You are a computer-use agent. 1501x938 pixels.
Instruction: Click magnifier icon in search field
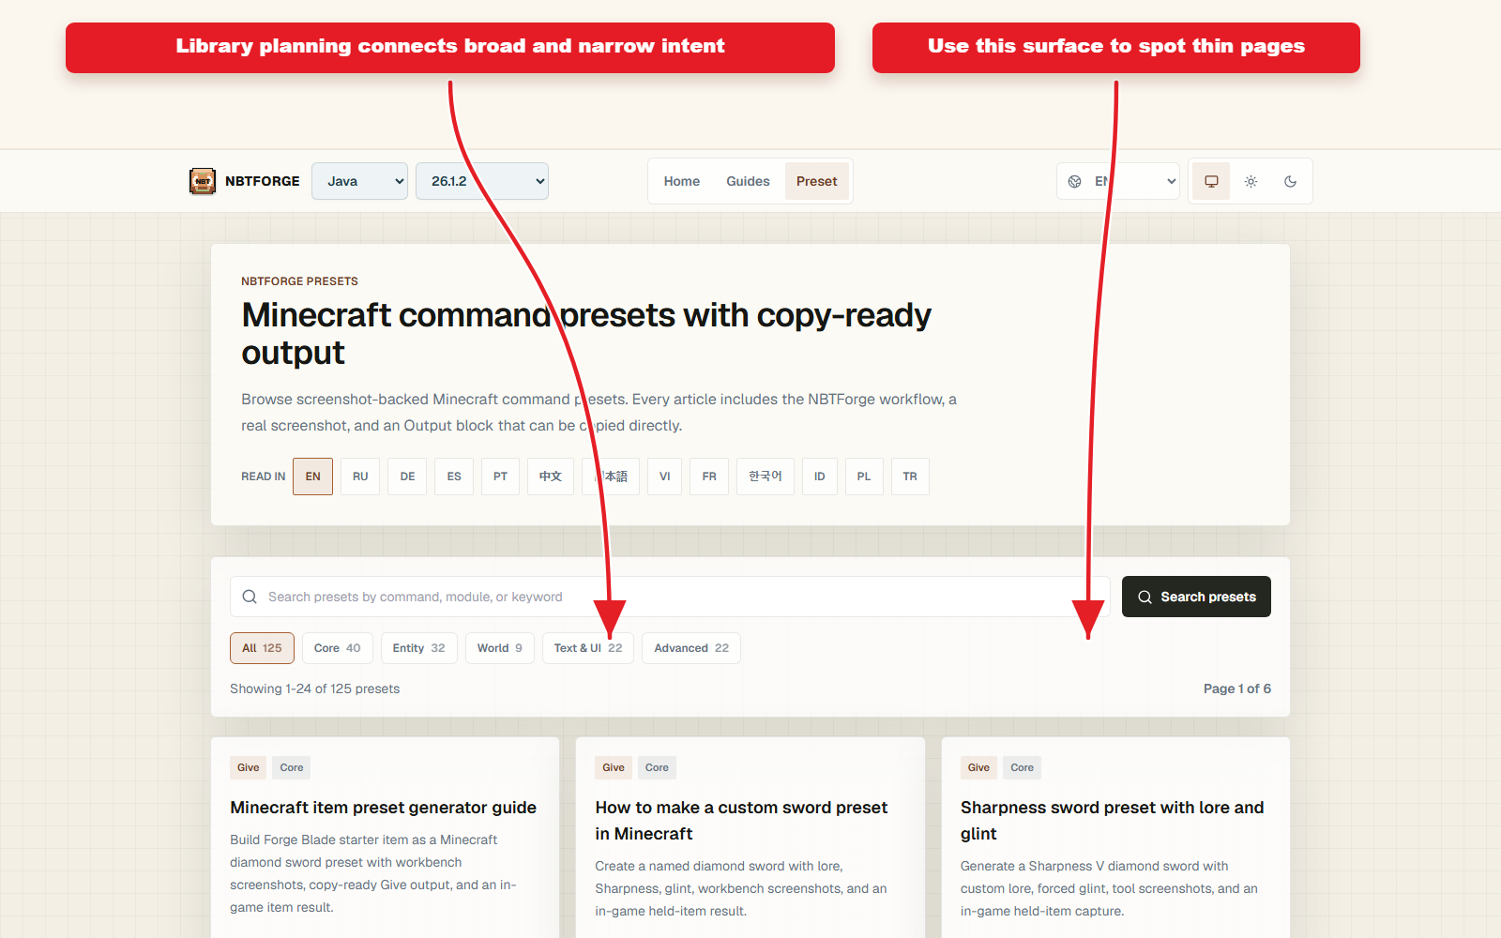coord(250,597)
